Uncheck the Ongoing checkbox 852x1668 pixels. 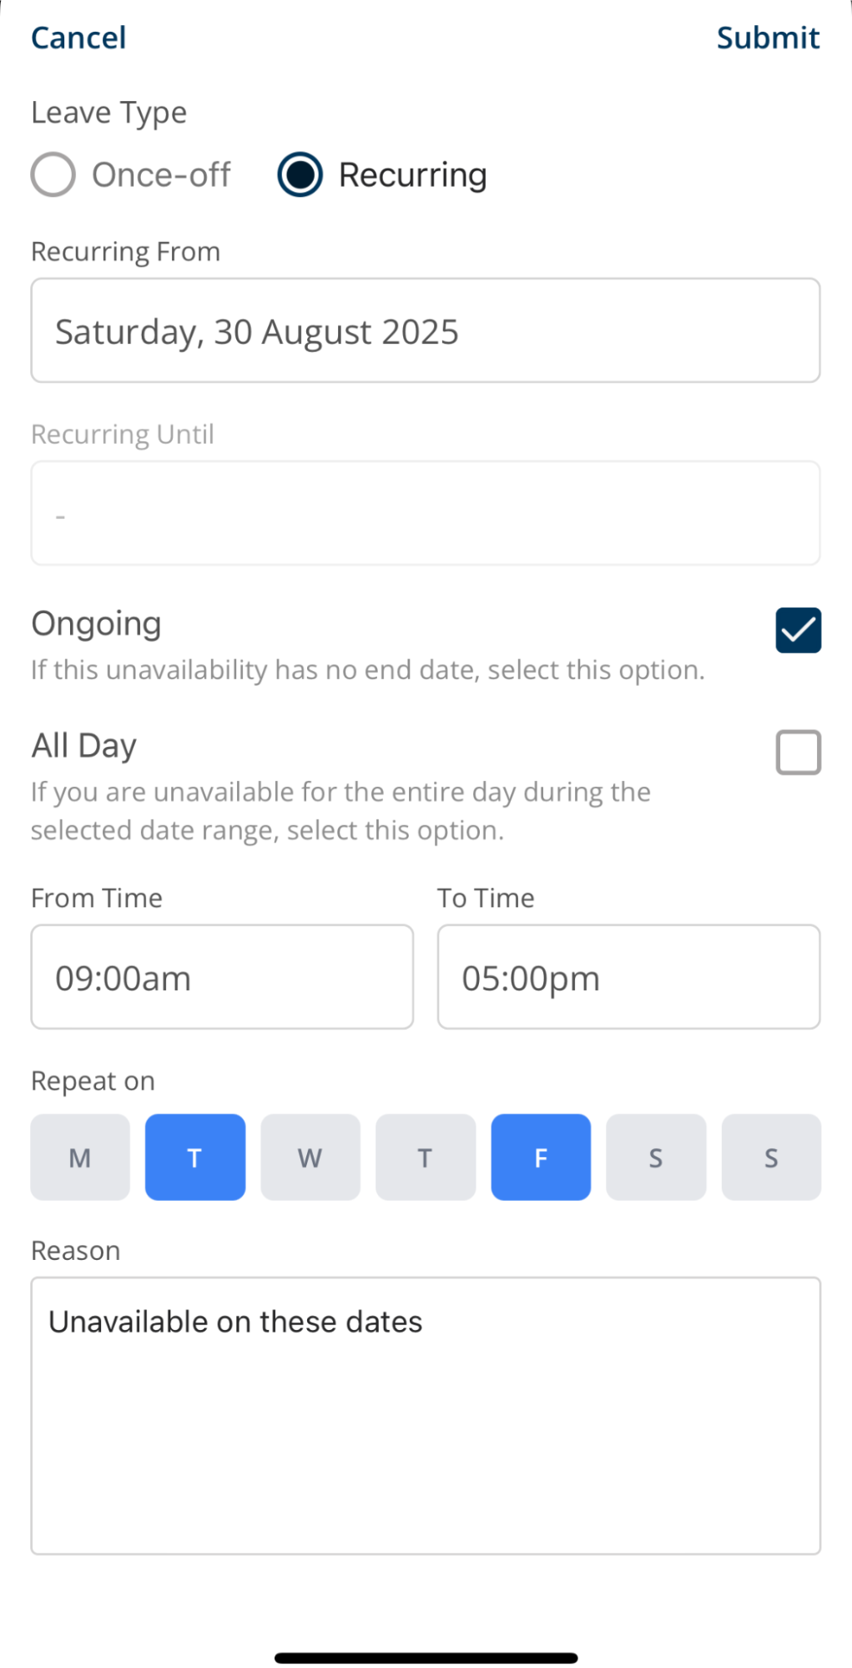pyautogui.click(x=798, y=630)
